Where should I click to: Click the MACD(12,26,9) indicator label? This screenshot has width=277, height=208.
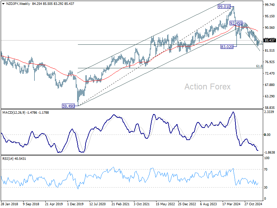[26, 112]
